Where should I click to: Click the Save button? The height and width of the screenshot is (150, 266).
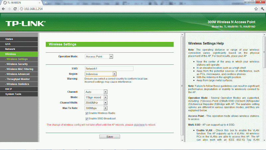pos(110,137)
